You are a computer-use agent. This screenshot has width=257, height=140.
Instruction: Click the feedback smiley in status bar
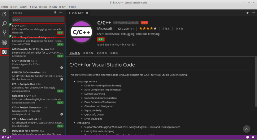click(x=247, y=137)
